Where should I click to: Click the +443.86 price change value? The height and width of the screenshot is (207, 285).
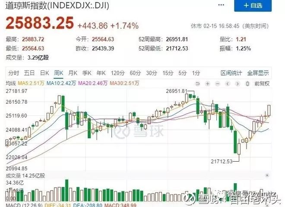(x=92, y=26)
